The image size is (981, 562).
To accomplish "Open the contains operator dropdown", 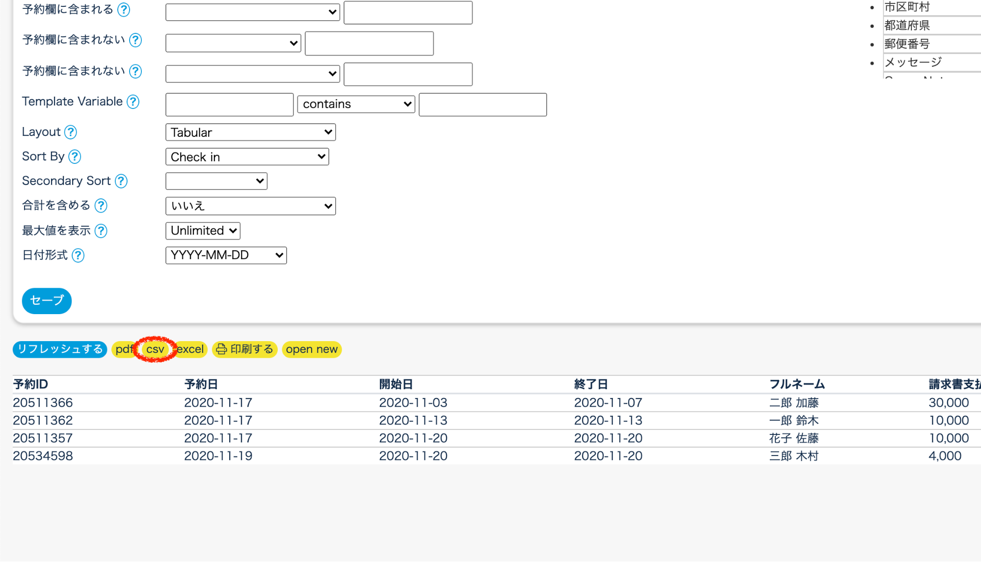I will tap(356, 104).
